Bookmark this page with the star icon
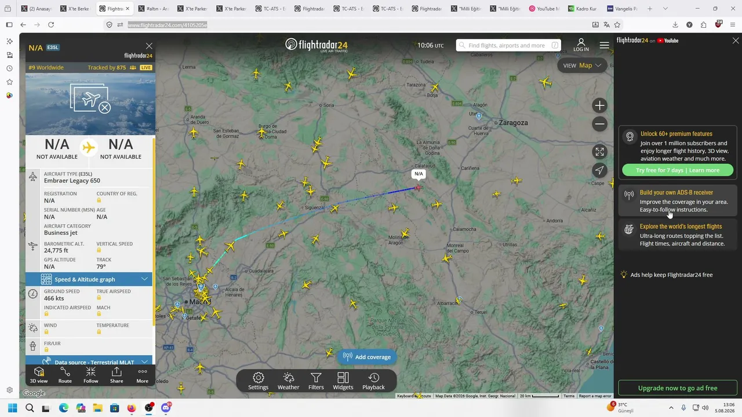Image resolution: width=742 pixels, height=417 pixels. pos(617,25)
